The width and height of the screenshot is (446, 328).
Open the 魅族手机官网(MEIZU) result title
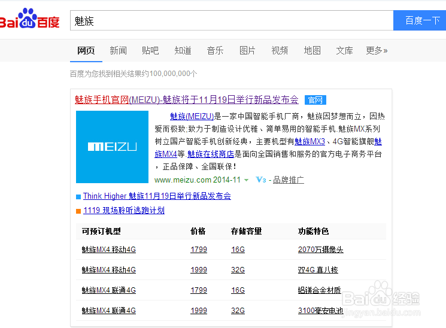coord(187,100)
